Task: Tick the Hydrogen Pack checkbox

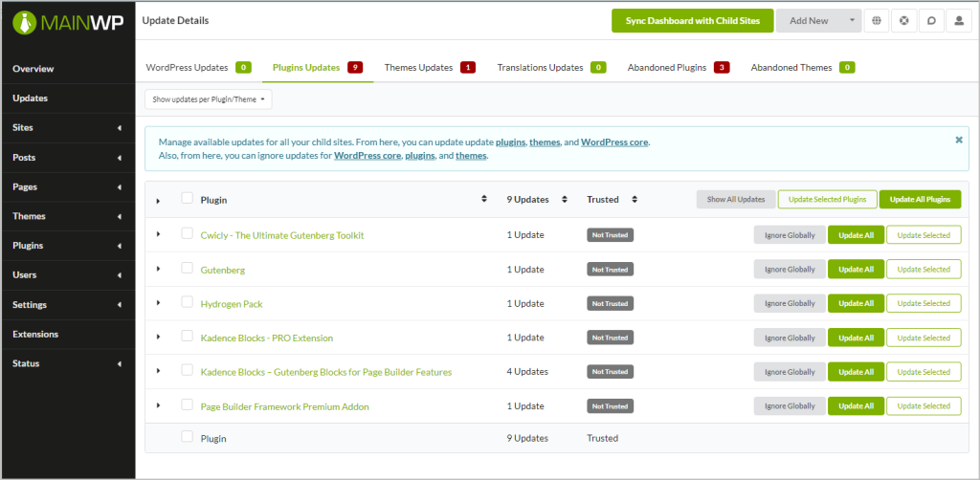Action: (x=187, y=302)
